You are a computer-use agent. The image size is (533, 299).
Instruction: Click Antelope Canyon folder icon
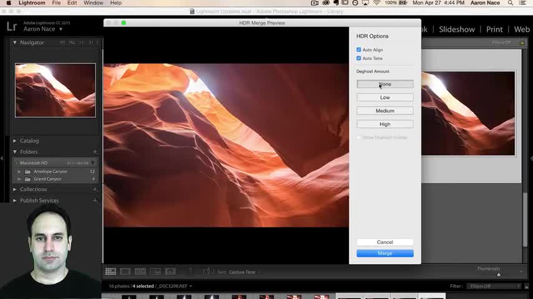27,172
